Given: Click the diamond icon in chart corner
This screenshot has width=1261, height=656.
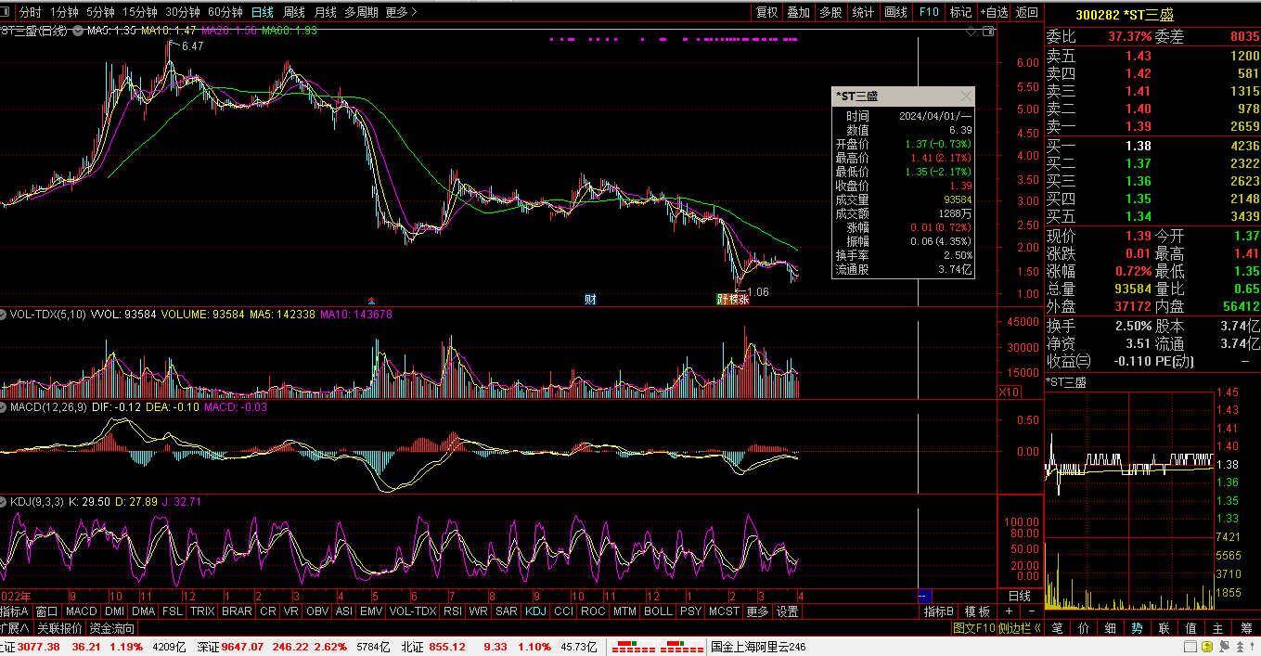Looking at the screenshot, I should tap(971, 31).
